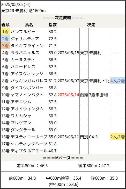126x189 pixels.
Task: Click horse name デスティニーホープ
Action: (29, 137)
